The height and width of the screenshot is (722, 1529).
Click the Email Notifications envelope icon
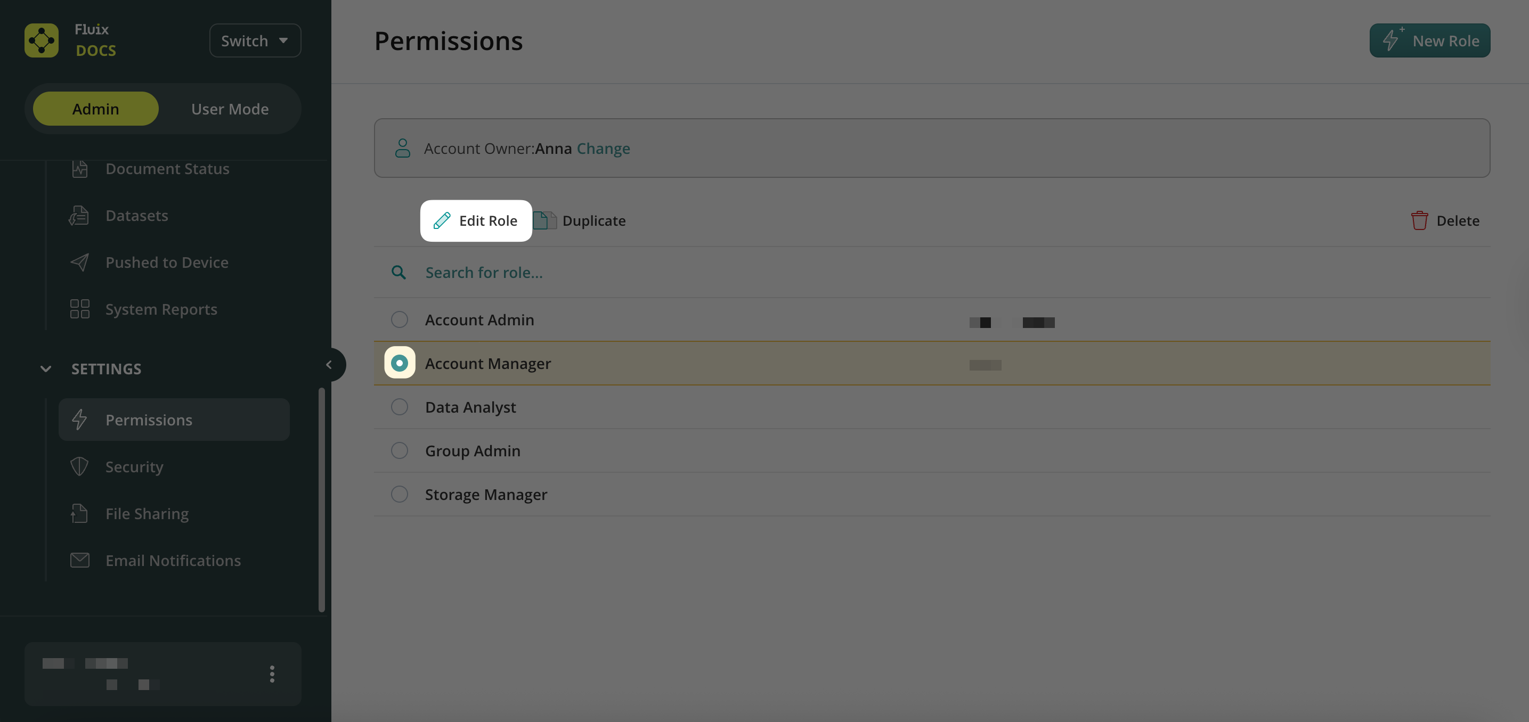coord(79,561)
